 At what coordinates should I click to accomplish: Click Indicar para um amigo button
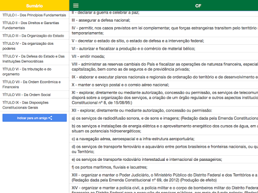tap(35, 118)
